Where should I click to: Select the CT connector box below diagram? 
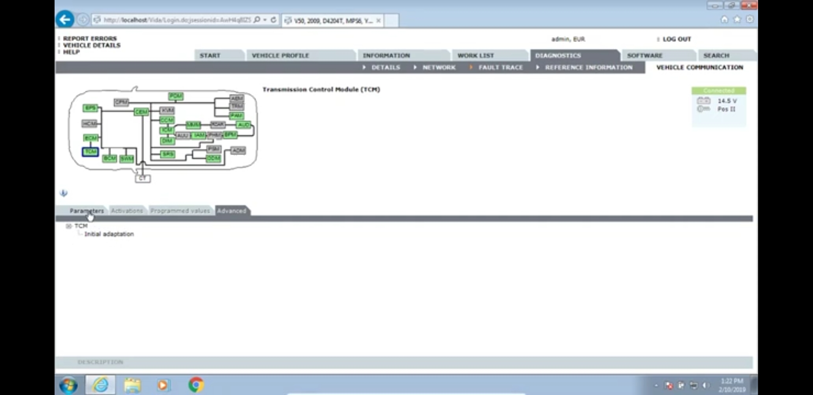(x=143, y=178)
